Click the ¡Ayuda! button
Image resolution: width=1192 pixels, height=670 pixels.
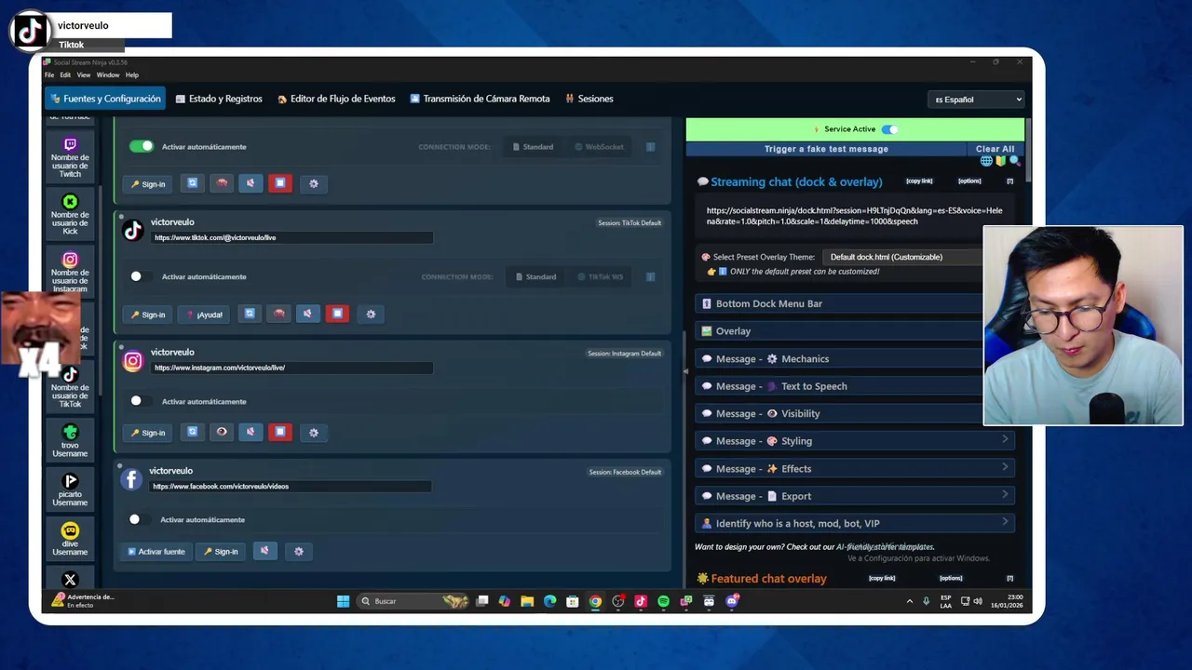[204, 315]
